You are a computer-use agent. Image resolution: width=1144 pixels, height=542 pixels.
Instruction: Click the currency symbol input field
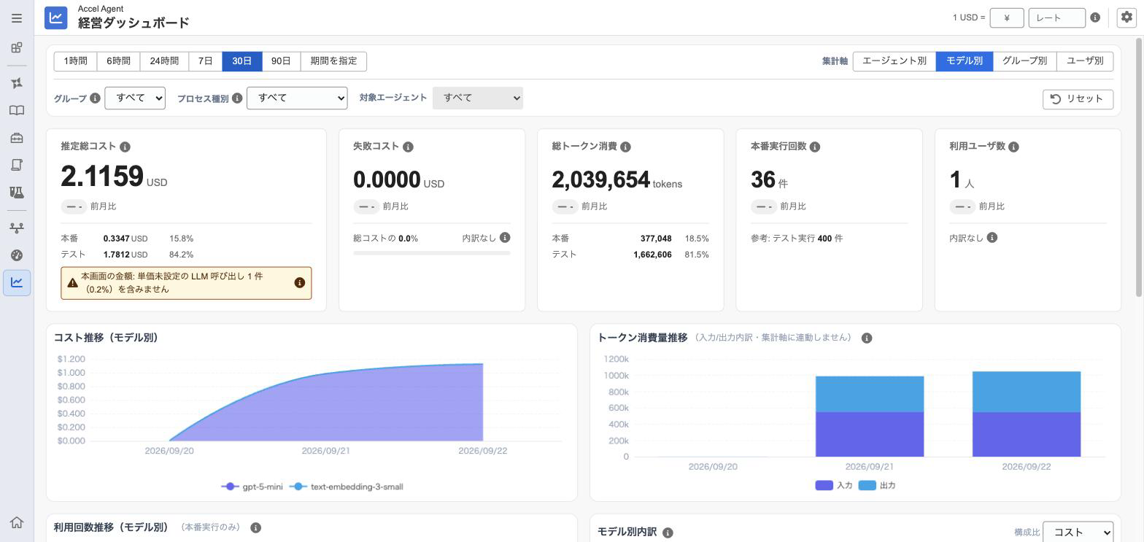coord(1007,18)
